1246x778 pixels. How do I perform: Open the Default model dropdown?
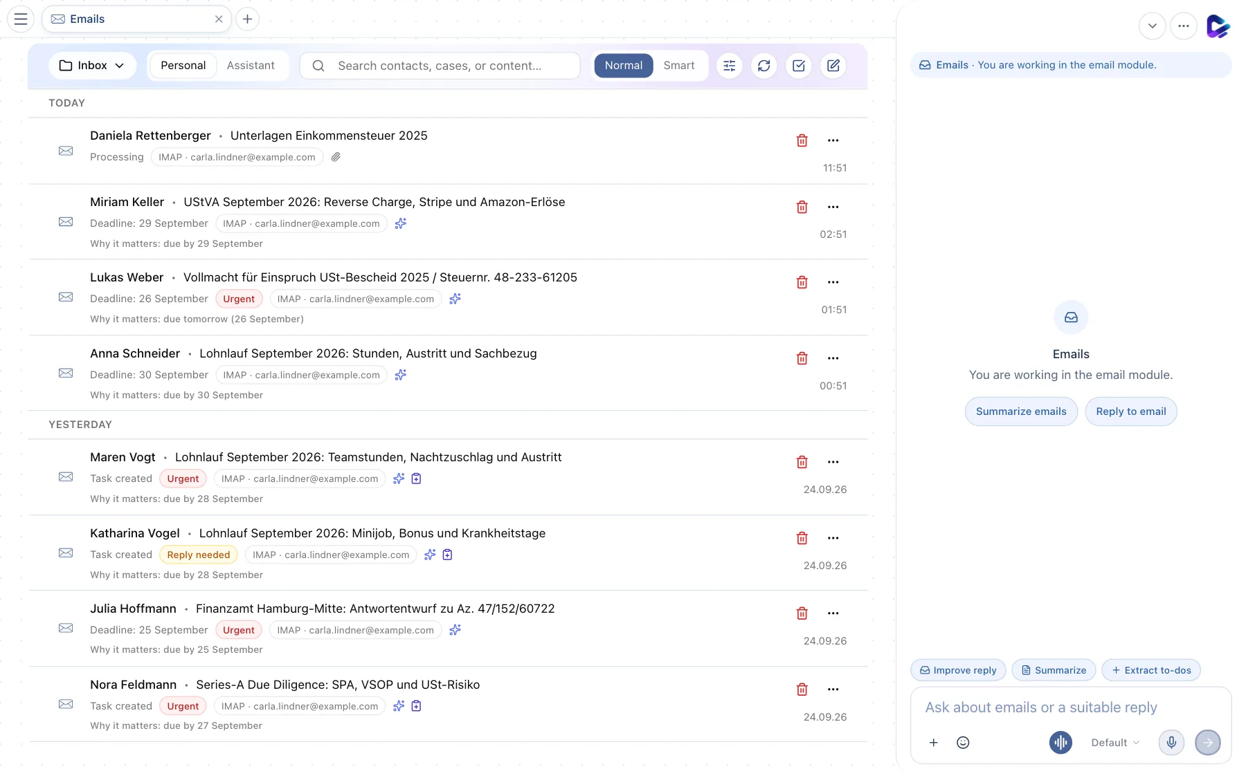[x=1114, y=742]
